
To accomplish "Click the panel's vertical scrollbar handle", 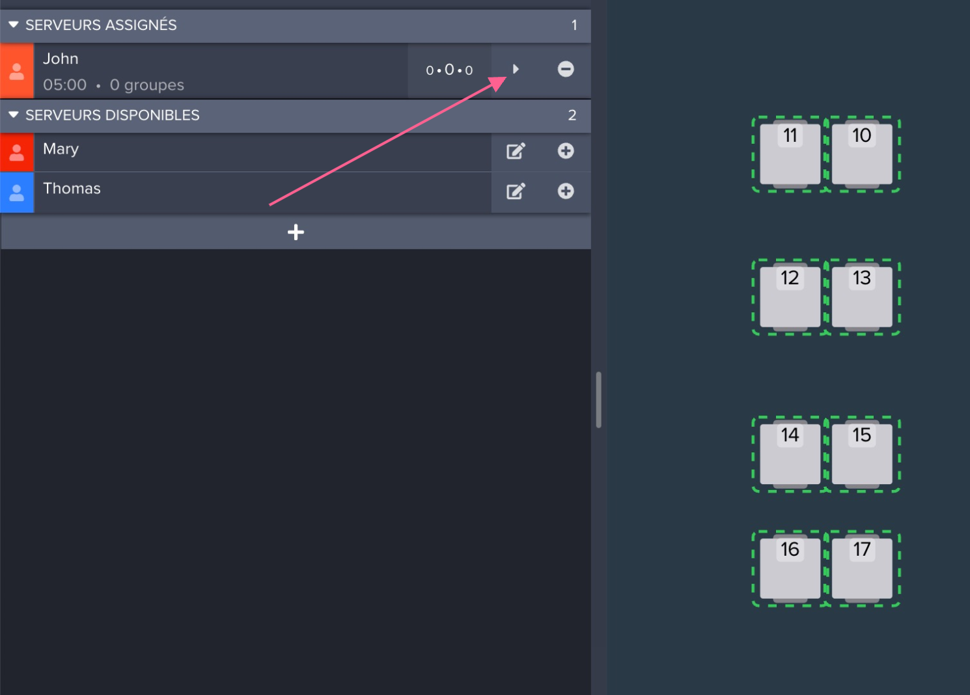I will 598,400.
